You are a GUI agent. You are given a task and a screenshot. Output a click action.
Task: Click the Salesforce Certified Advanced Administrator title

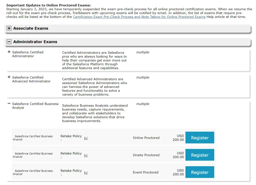[x=31, y=79]
